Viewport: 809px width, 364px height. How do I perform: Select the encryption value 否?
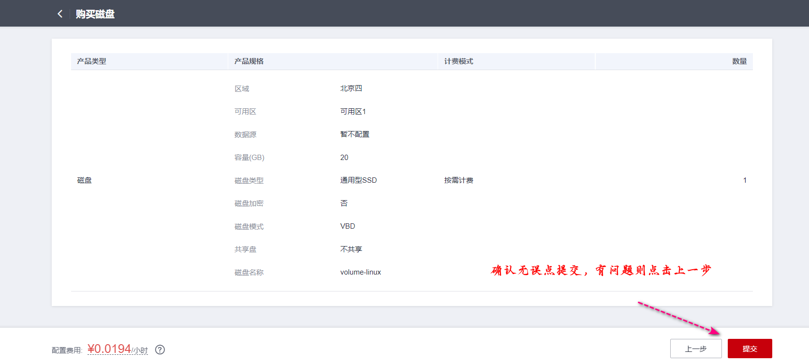tap(344, 204)
